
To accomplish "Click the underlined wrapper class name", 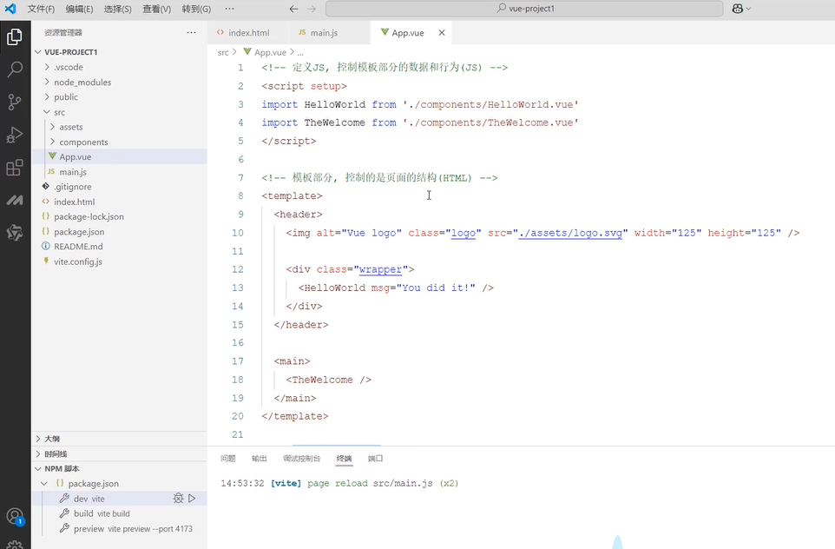I will [380, 269].
